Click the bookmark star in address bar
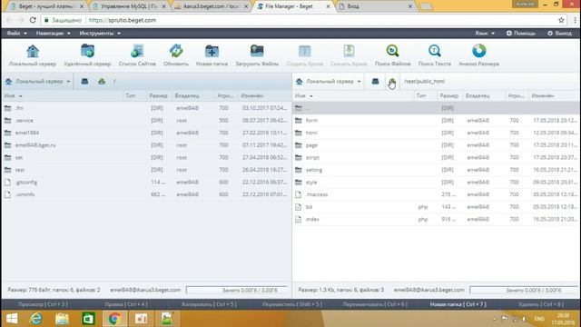Screen dimensions: 581x327 561,20
